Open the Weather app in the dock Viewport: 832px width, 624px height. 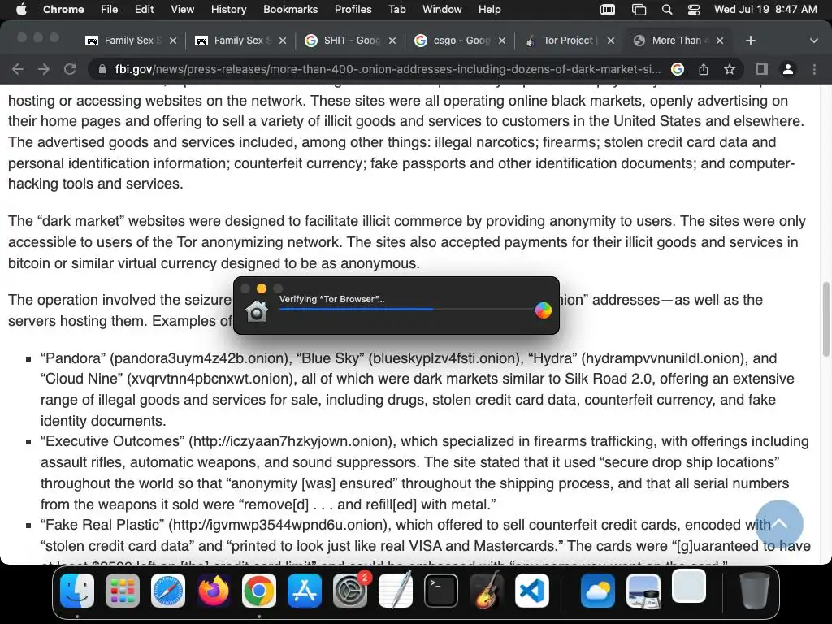point(598,591)
